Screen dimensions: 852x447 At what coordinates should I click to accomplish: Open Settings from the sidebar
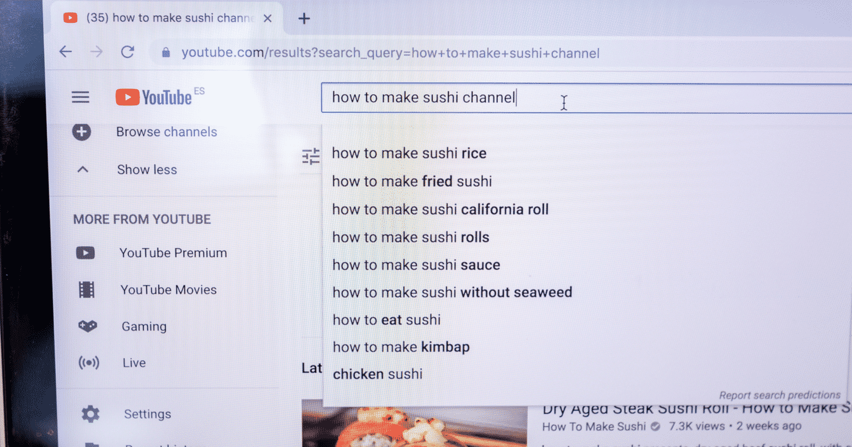click(x=148, y=414)
